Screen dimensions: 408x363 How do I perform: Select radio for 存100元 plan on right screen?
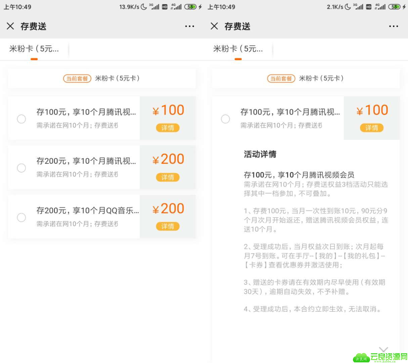tap(225, 119)
